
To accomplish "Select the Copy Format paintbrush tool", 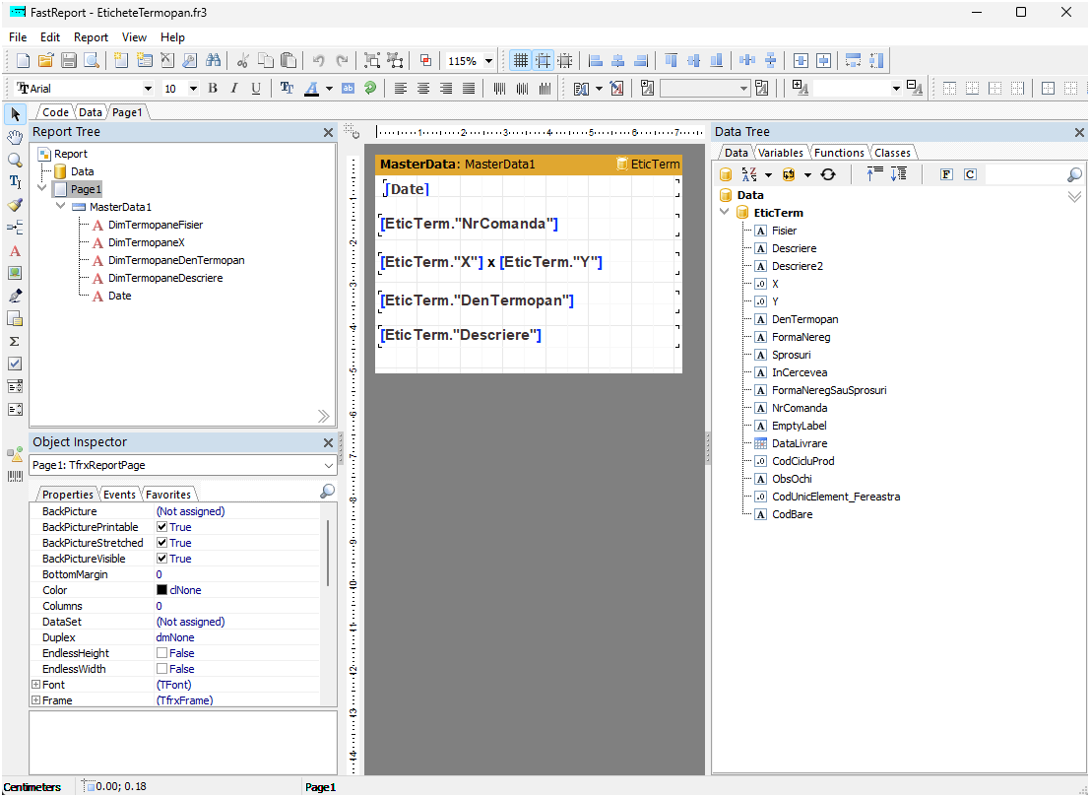I will point(15,205).
